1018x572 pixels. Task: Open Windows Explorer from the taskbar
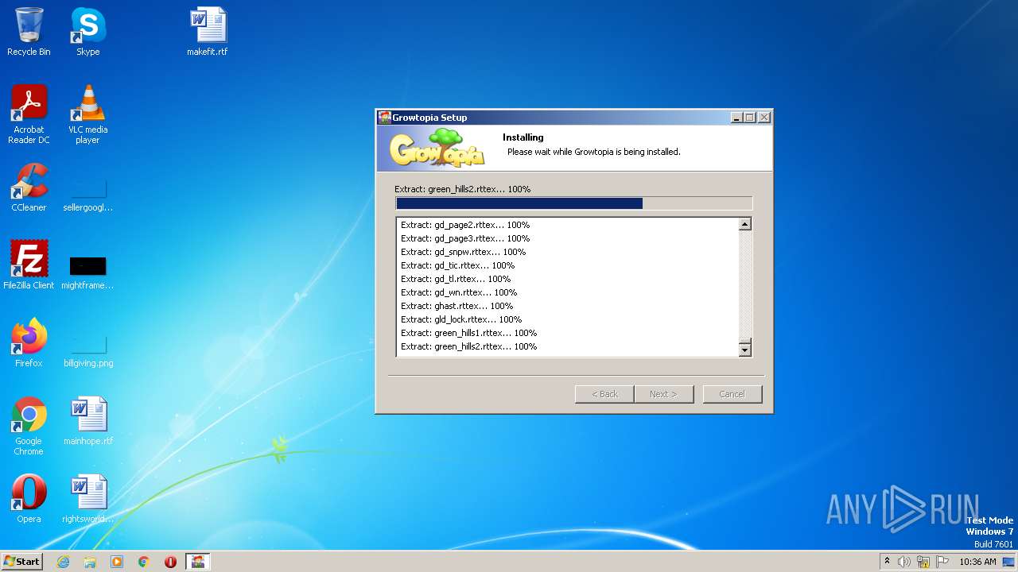(90, 562)
